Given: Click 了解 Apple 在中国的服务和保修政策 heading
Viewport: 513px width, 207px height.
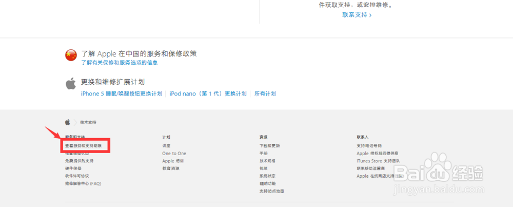Looking at the screenshot, I should tap(139, 54).
